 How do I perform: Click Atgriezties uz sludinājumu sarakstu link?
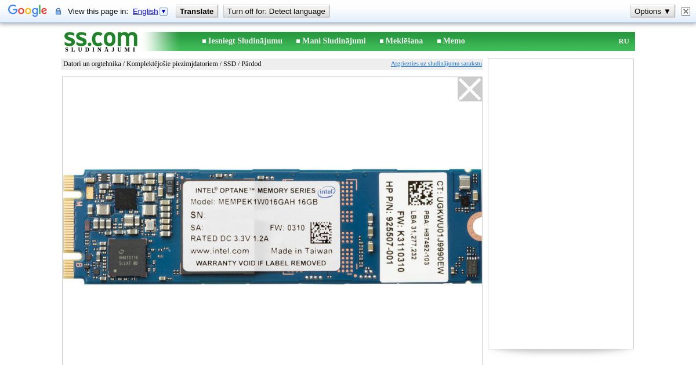[436, 63]
